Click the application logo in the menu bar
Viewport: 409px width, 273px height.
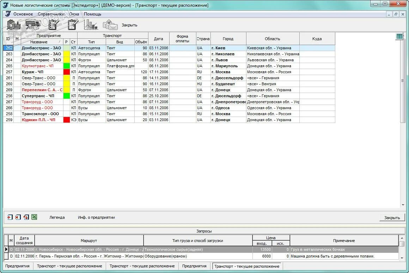click(8, 14)
